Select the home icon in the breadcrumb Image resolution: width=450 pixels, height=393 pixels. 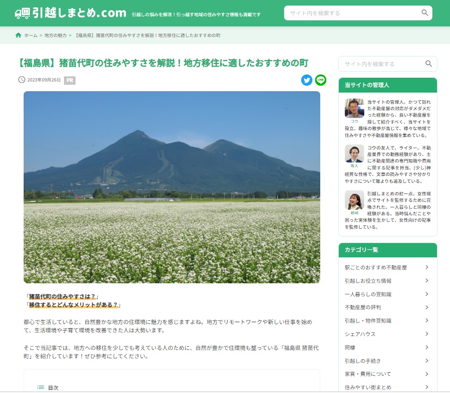click(18, 34)
